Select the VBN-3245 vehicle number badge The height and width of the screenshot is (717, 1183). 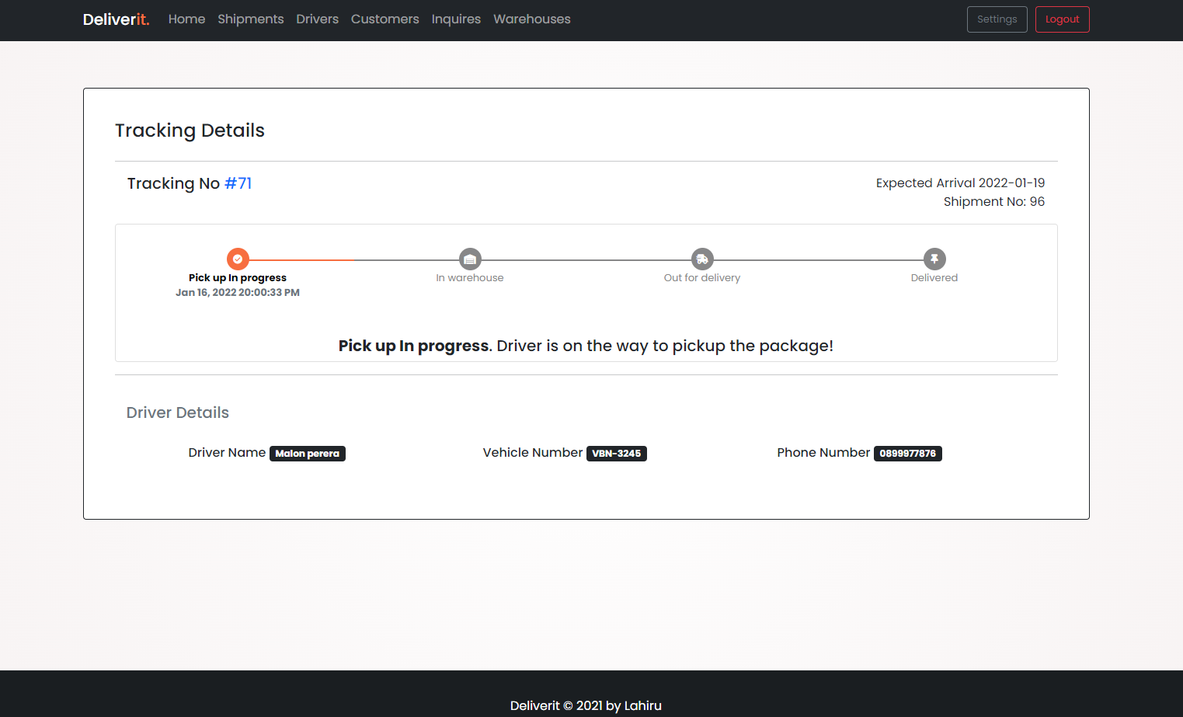point(616,454)
